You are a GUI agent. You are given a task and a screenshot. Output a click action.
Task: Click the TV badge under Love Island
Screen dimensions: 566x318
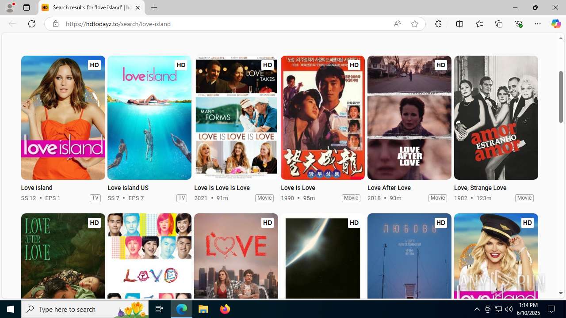pos(95,198)
